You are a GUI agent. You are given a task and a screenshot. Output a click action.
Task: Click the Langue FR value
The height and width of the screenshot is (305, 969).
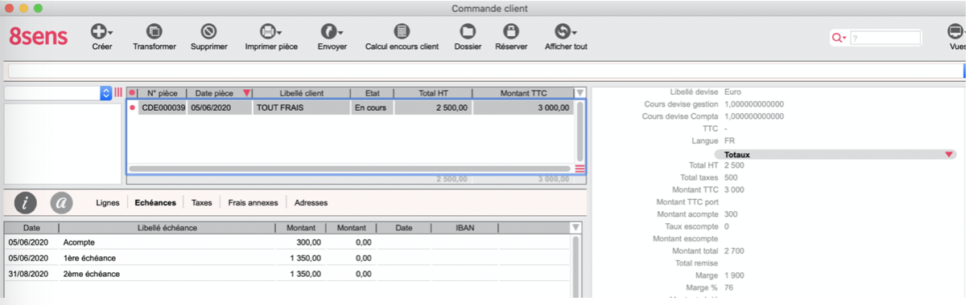tap(729, 140)
